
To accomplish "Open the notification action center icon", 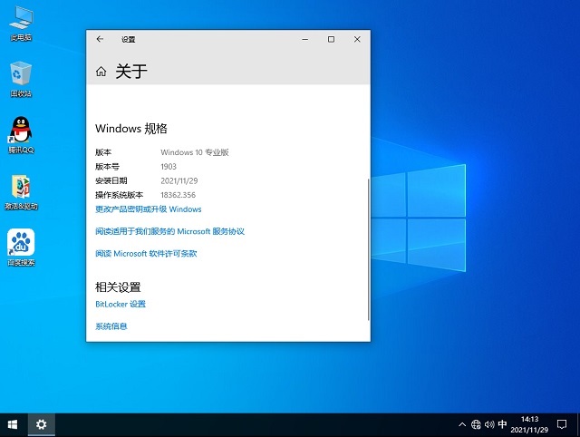I will [x=563, y=424].
